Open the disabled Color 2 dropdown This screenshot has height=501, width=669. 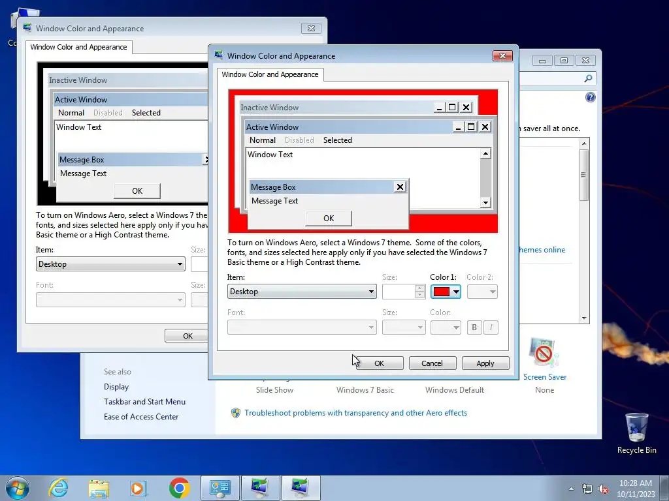[482, 292]
